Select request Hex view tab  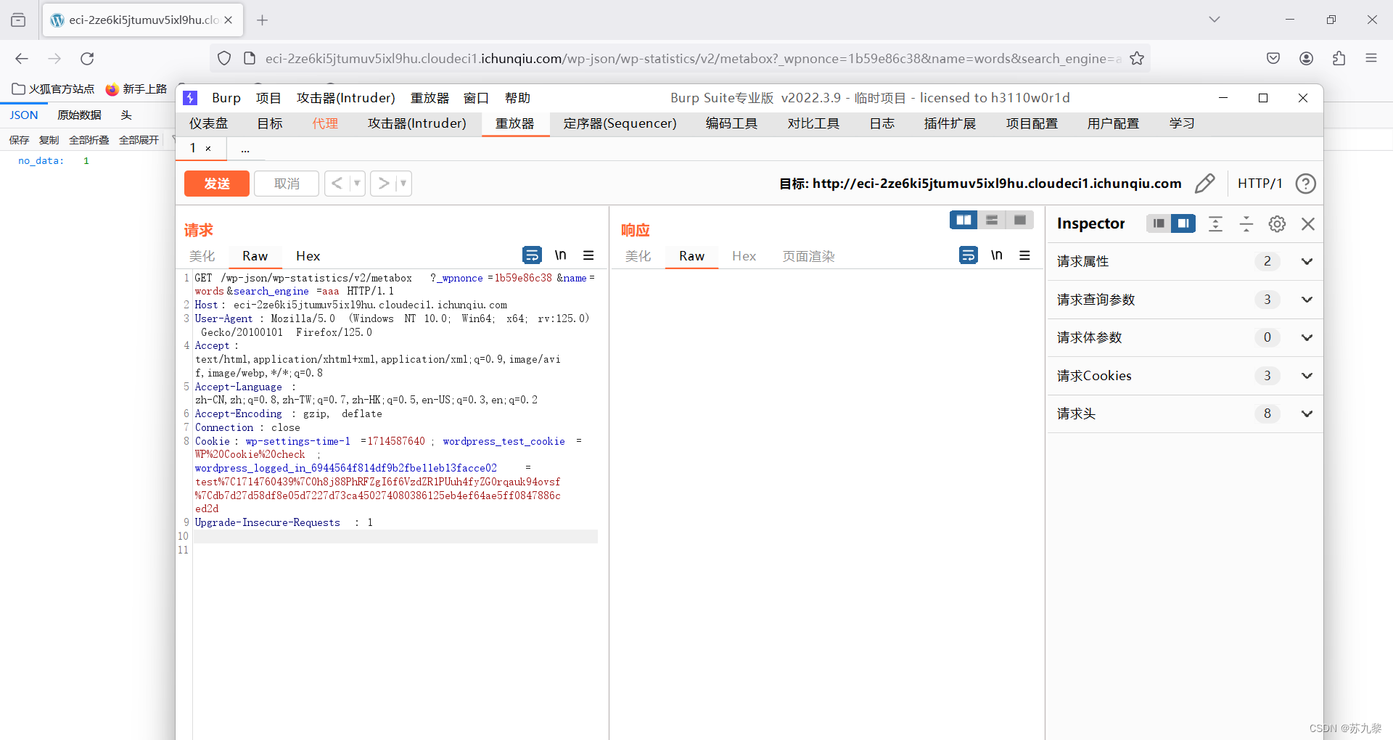[308, 256]
